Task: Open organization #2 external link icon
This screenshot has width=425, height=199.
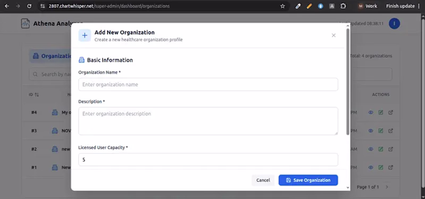Action: pyautogui.click(x=390, y=149)
